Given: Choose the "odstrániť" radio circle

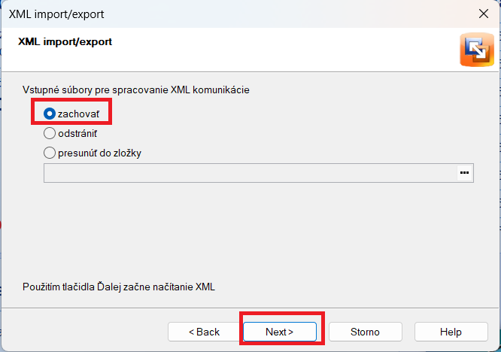Looking at the screenshot, I should (x=50, y=133).
